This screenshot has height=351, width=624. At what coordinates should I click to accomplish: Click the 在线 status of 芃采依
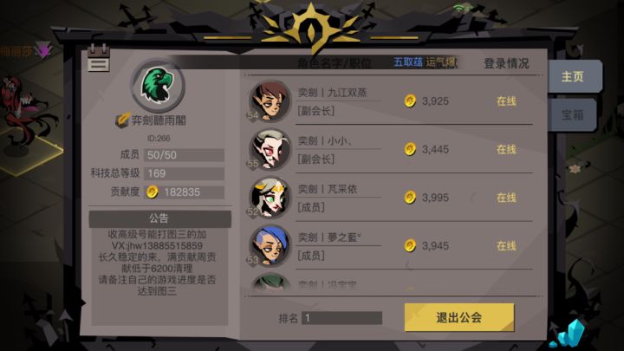click(x=506, y=198)
